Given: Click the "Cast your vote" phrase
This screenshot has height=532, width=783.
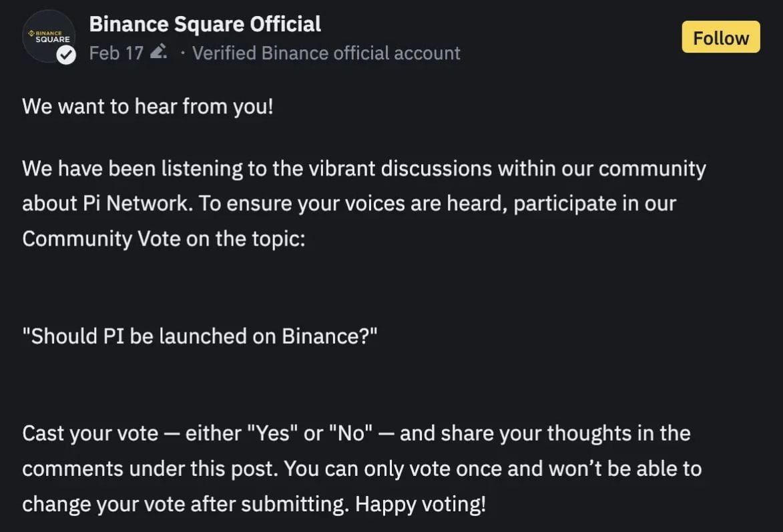Looking at the screenshot, I should point(90,433).
